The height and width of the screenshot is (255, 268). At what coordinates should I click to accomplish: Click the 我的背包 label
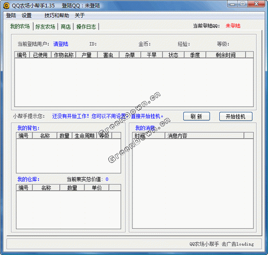point(28,128)
